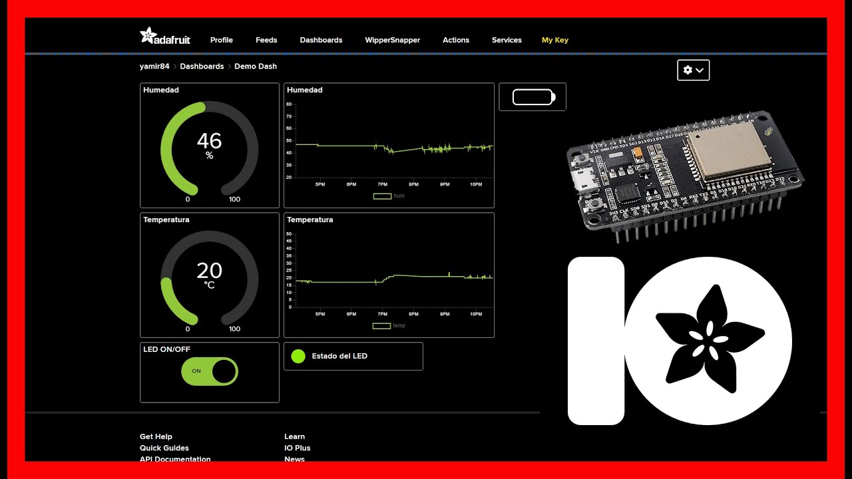Open the Dashboards menu
852x479 pixels.
[x=321, y=40]
